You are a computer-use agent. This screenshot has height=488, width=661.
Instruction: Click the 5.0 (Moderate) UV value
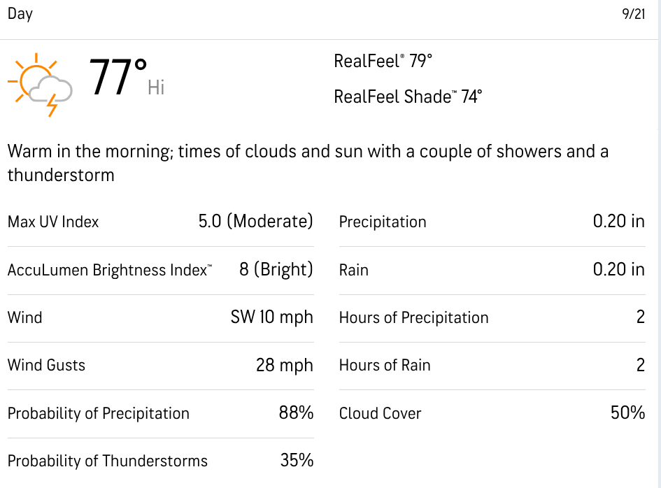pyautogui.click(x=256, y=222)
